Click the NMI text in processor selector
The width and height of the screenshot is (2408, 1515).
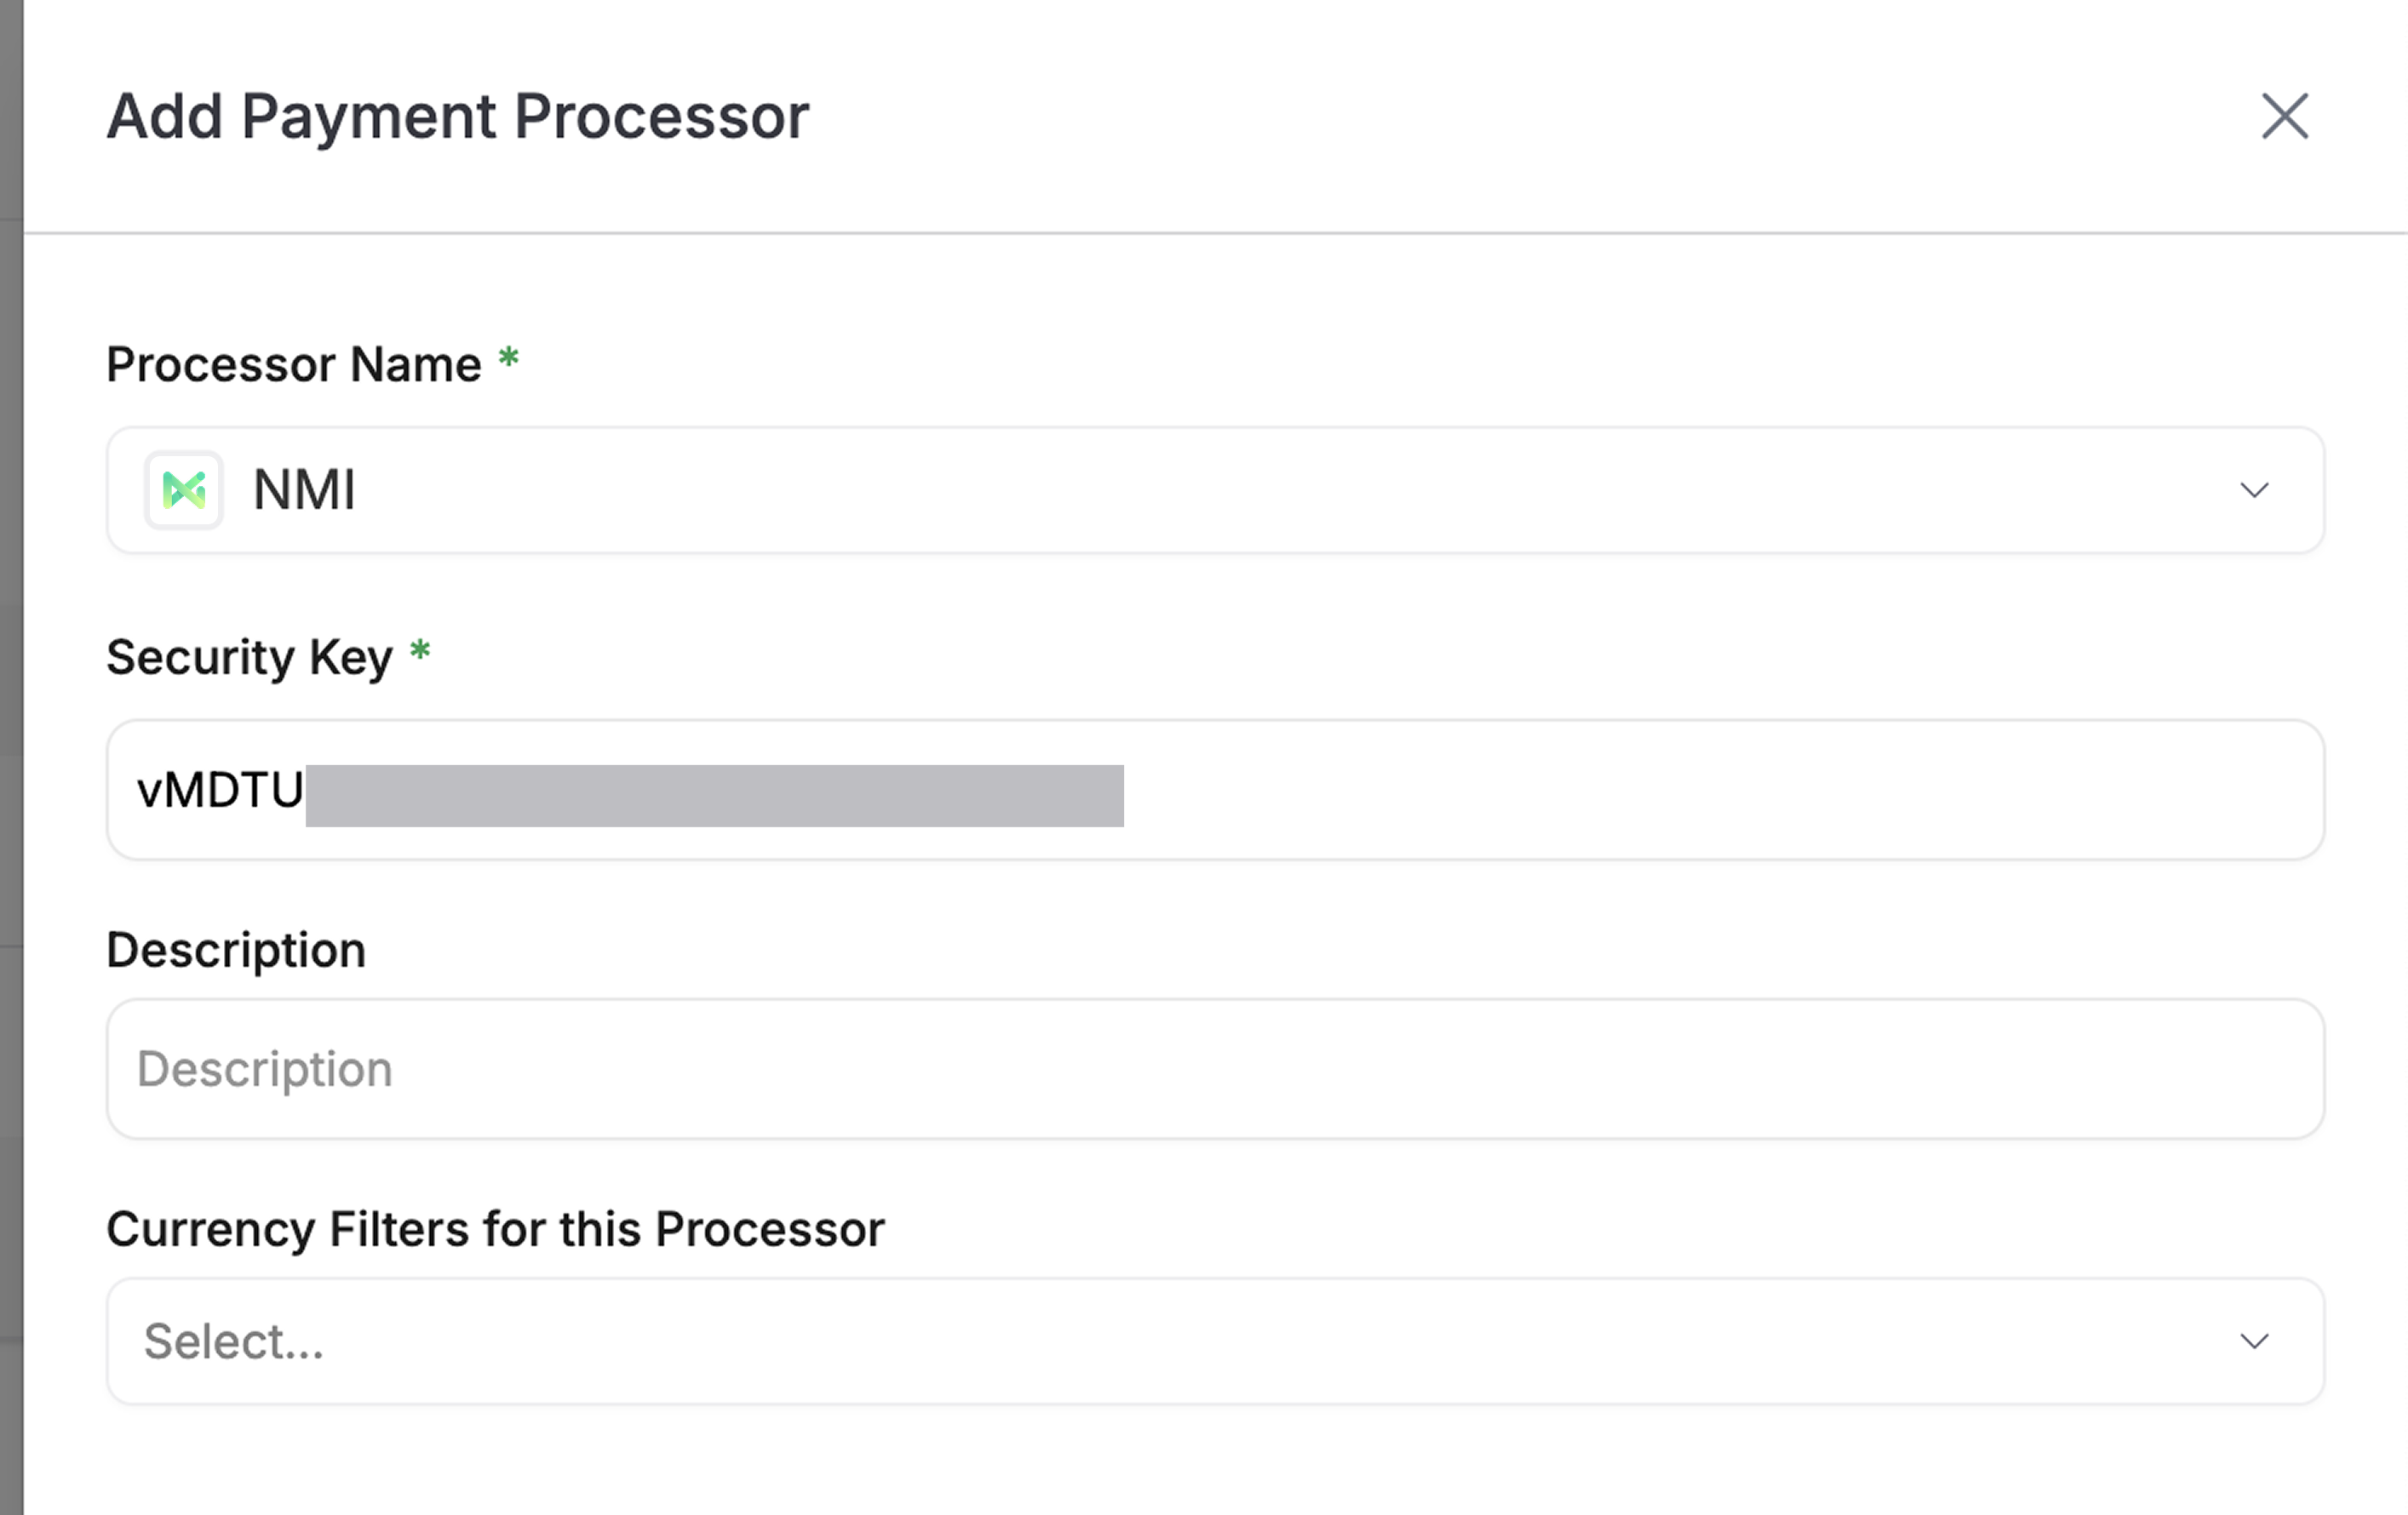[304, 489]
